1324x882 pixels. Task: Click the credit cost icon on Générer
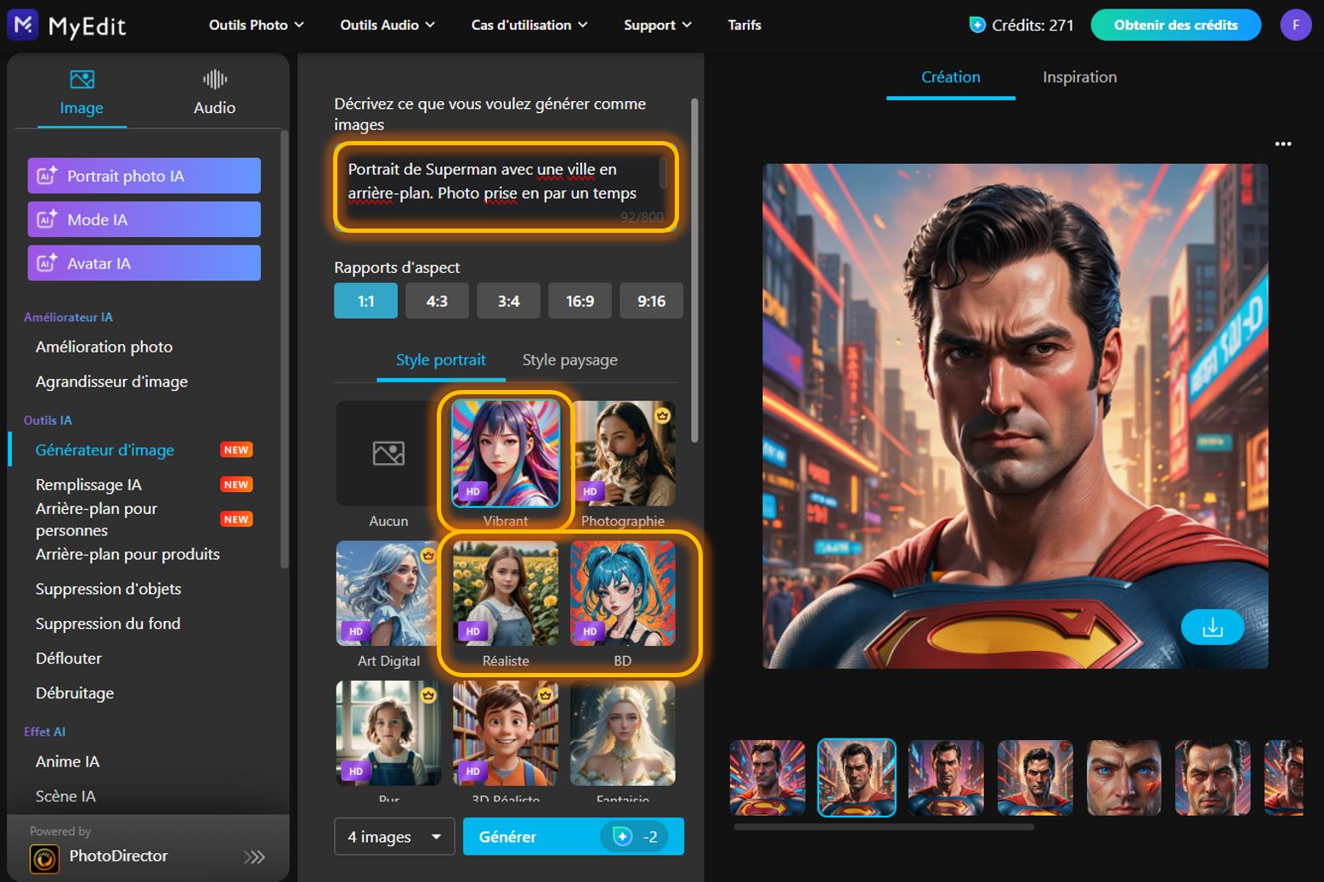pos(623,837)
